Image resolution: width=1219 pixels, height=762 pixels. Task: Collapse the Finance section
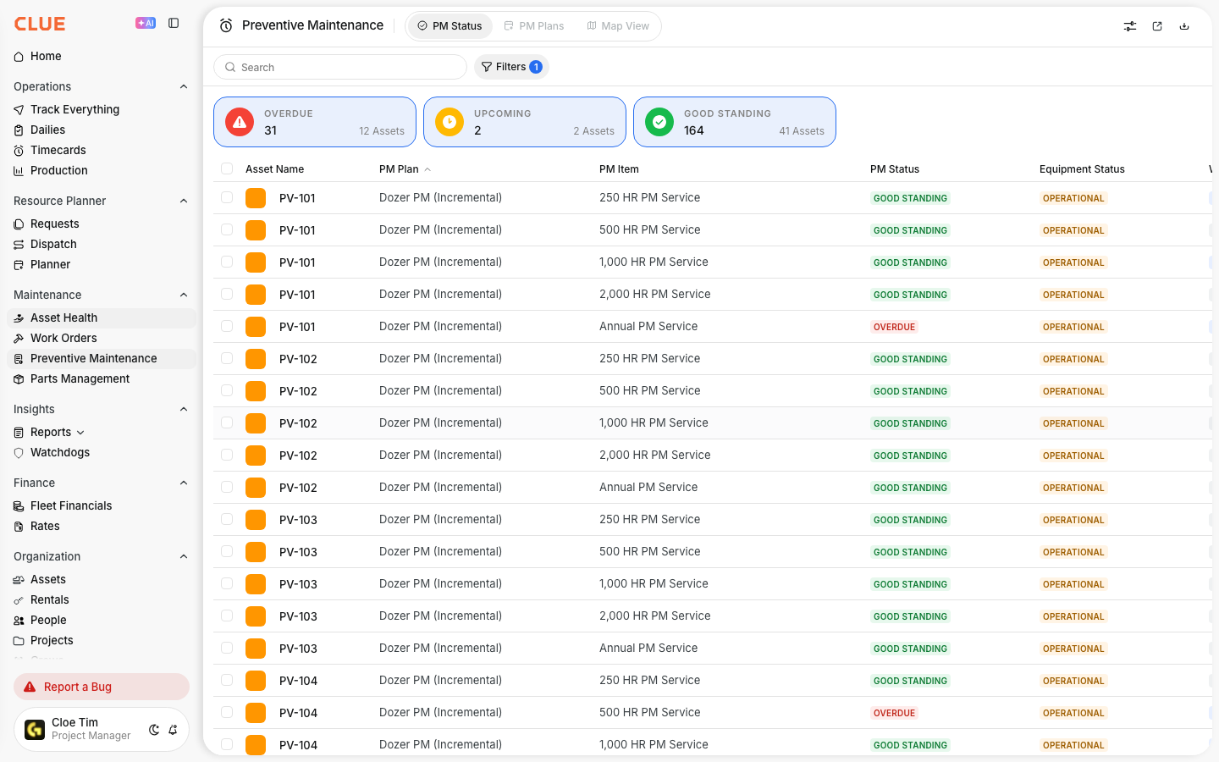184,483
